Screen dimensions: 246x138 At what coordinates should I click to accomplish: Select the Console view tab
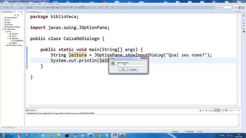31,110
